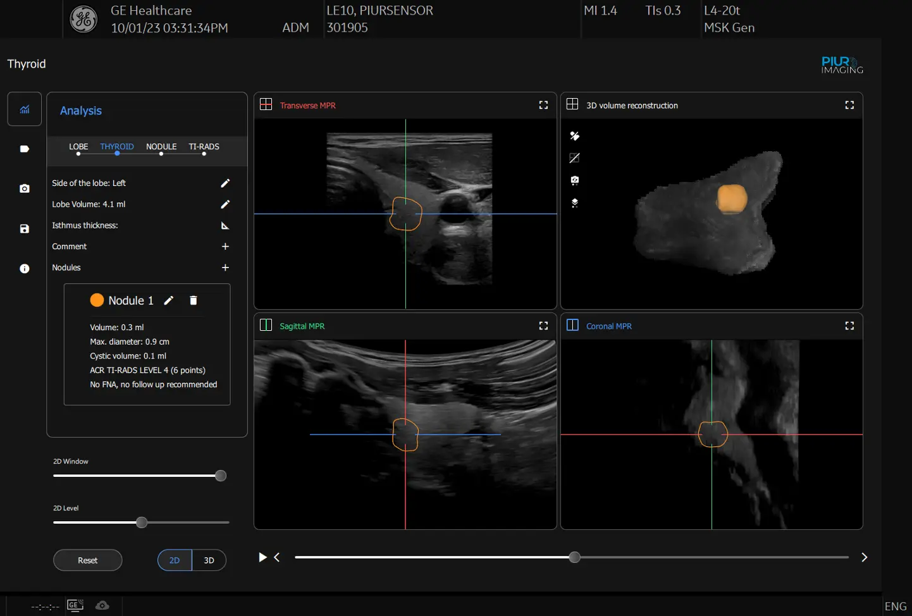This screenshot has width=912, height=616.
Task: Click the label tag sidebar icon
Action: [x=25, y=149]
